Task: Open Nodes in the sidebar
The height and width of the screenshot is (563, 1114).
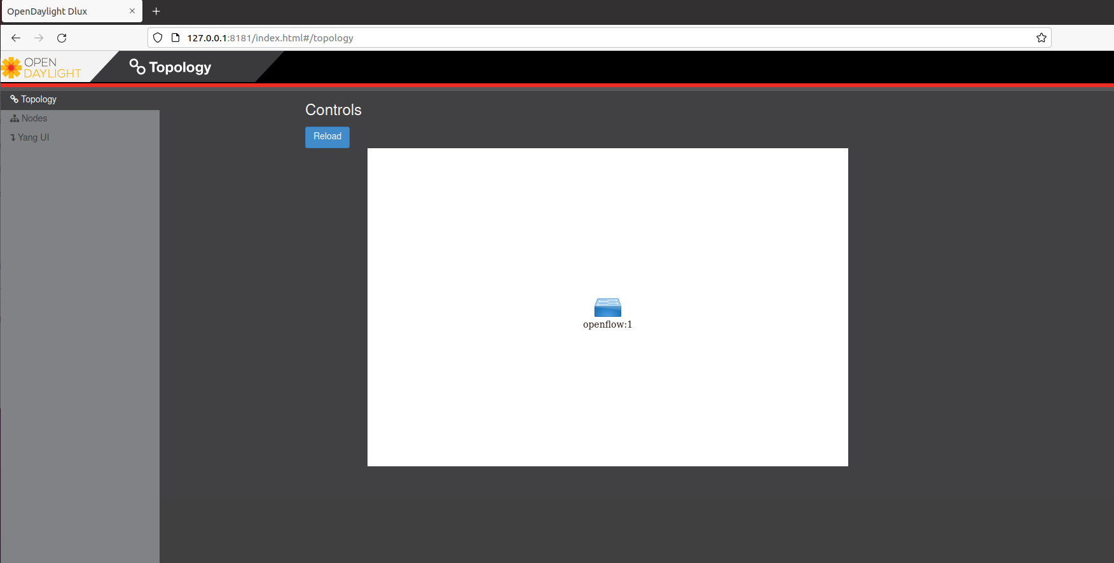Action: (80, 118)
